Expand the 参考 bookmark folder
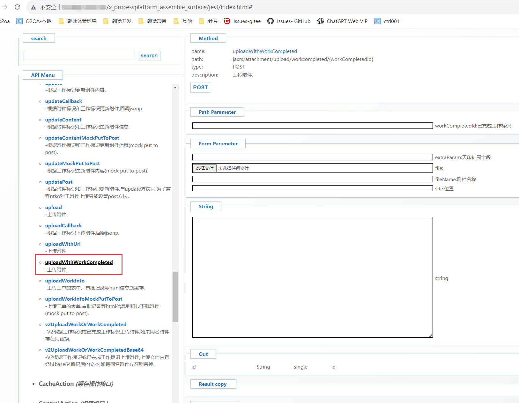This screenshot has height=403, width=519. pos(208,21)
